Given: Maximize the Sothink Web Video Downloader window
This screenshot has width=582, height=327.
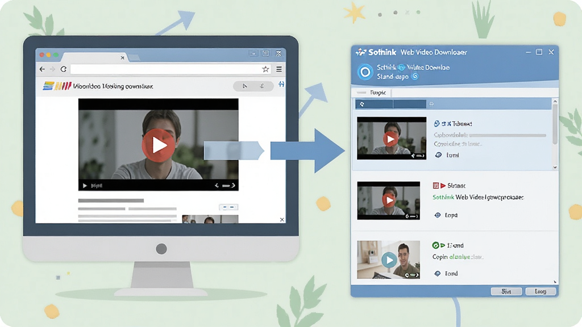Looking at the screenshot, I should pos(539,52).
